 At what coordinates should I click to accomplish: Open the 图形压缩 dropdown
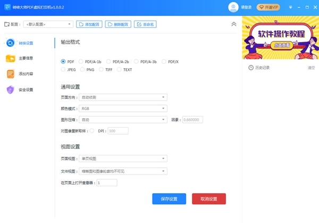click(x=123, y=120)
